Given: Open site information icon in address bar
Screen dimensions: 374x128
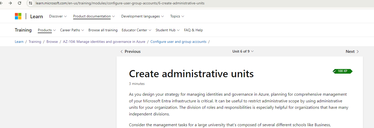Looking at the screenshot, I should [x=31, y=3].
